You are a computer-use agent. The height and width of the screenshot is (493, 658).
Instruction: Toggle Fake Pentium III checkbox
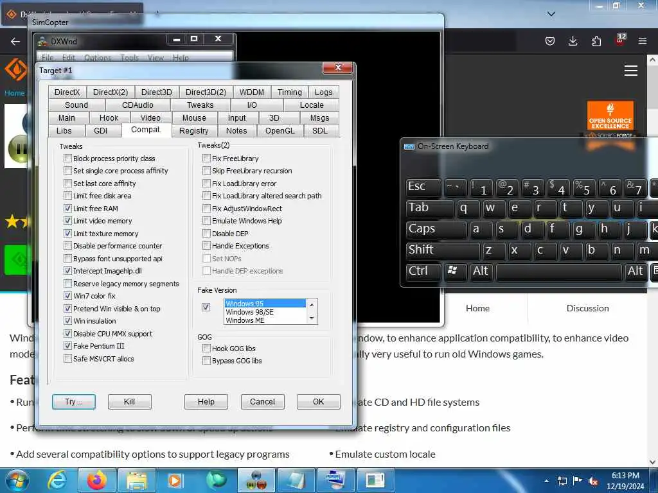[x=67, y=346]
